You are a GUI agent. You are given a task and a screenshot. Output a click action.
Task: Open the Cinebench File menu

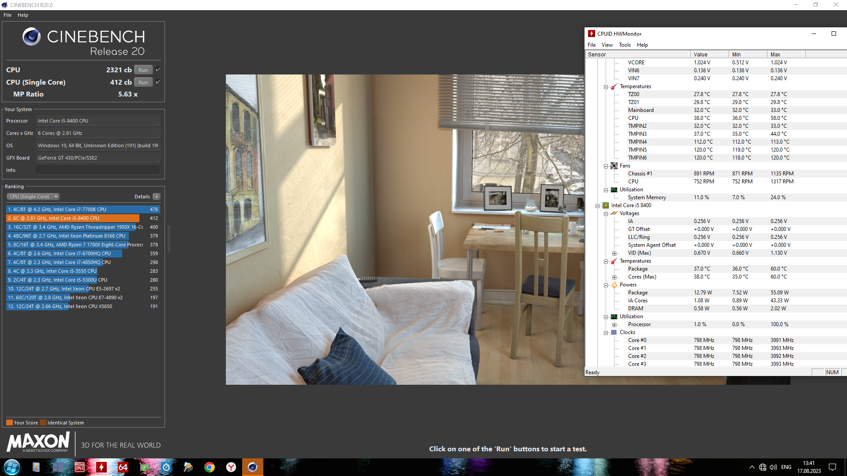coord(7,15)
